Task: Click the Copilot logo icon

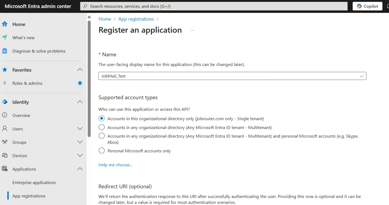Action: click(359, 6)
